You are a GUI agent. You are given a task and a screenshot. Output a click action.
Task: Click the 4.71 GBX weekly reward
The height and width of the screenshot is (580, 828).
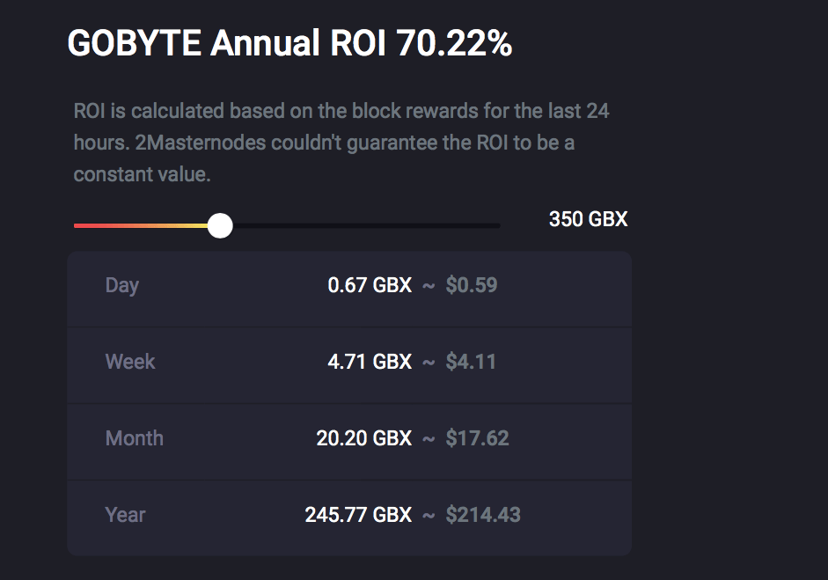(370, 362)
